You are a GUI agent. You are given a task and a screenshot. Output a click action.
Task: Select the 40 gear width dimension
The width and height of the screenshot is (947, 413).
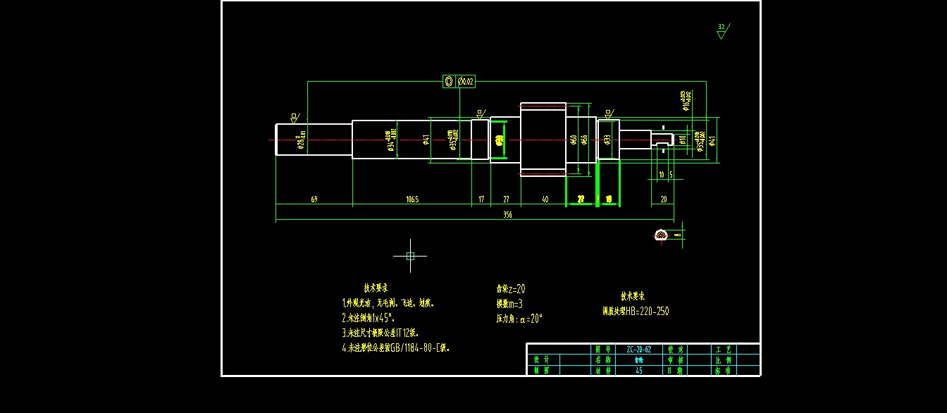[545, 199]
